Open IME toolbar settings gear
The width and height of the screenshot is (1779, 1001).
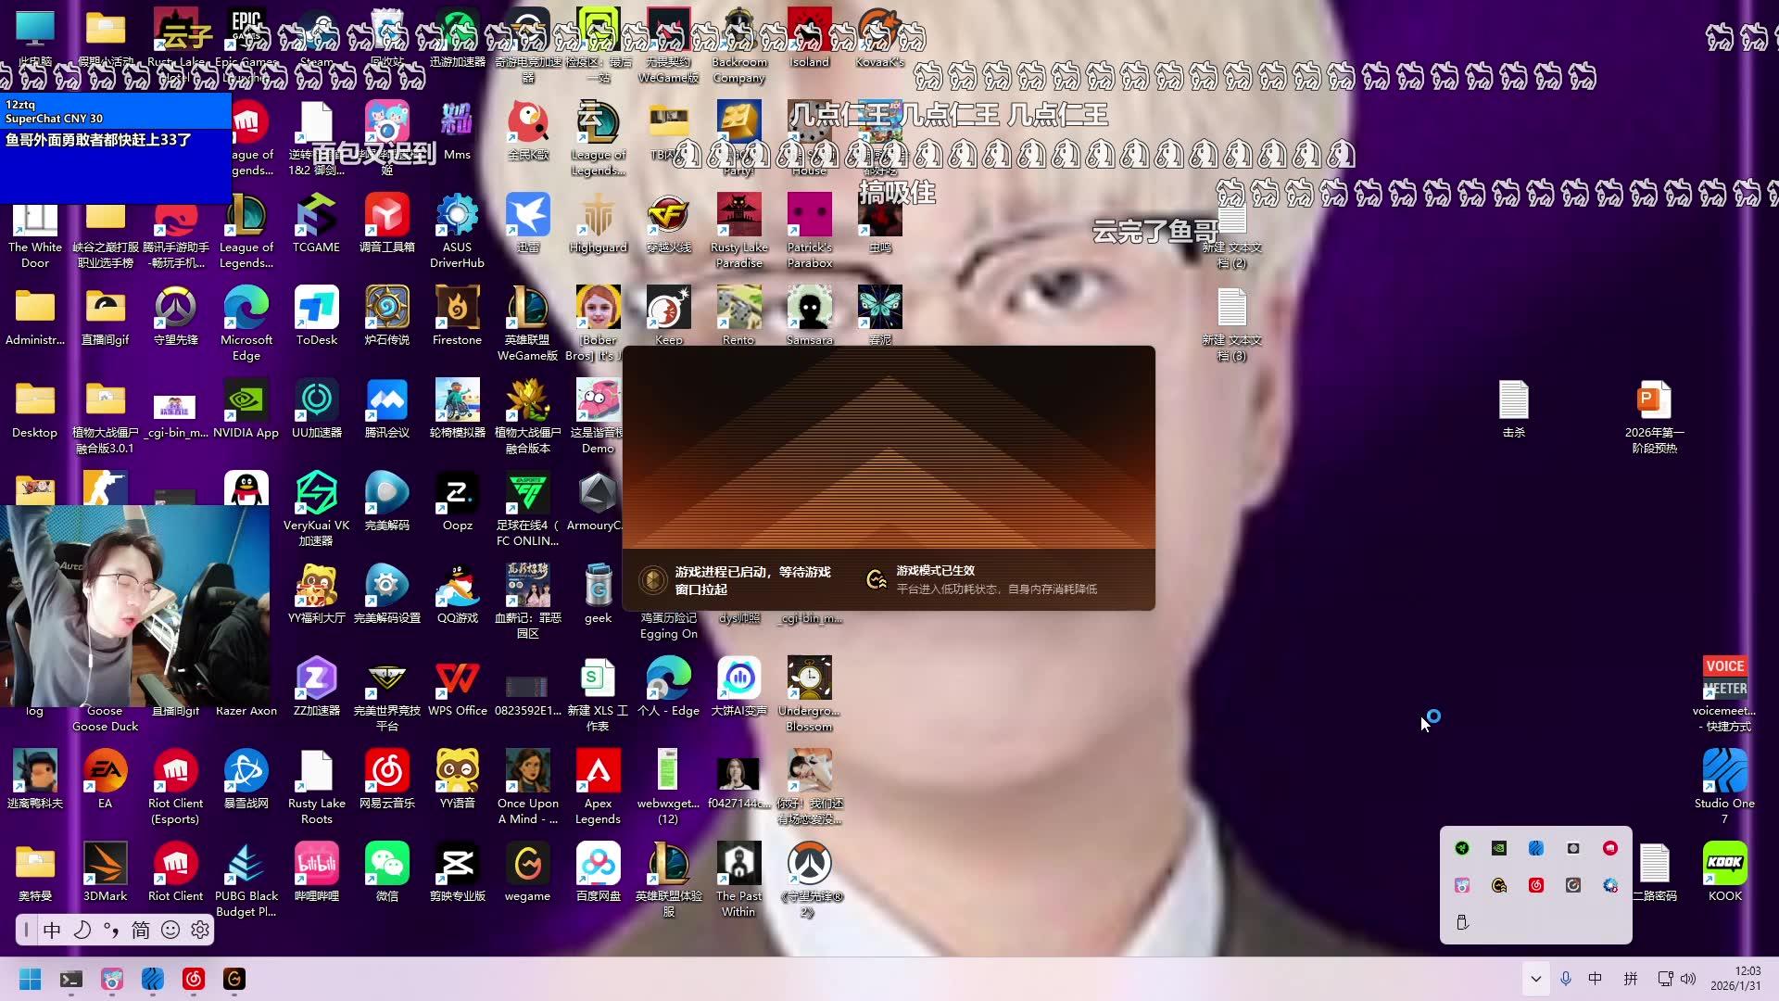200,930
